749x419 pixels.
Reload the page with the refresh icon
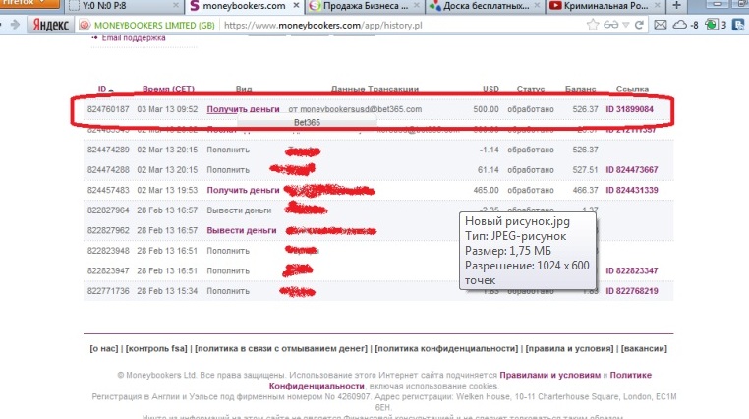coord(639,25)
